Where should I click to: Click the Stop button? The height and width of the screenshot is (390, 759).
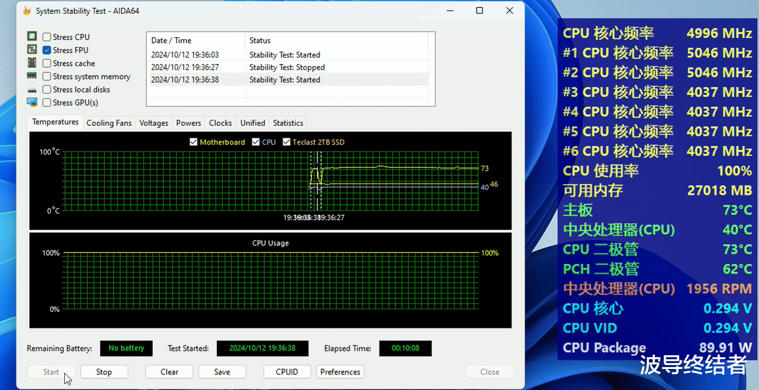tap(104, 372)
